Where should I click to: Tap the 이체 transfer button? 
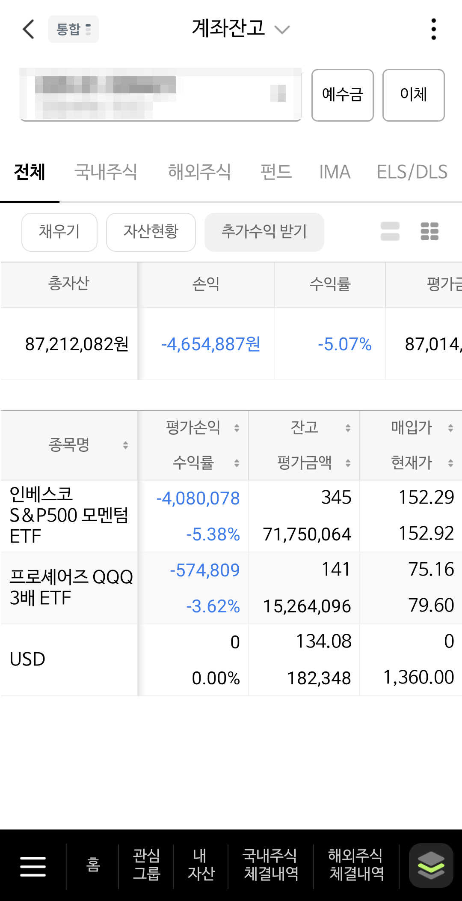[414, 95]
